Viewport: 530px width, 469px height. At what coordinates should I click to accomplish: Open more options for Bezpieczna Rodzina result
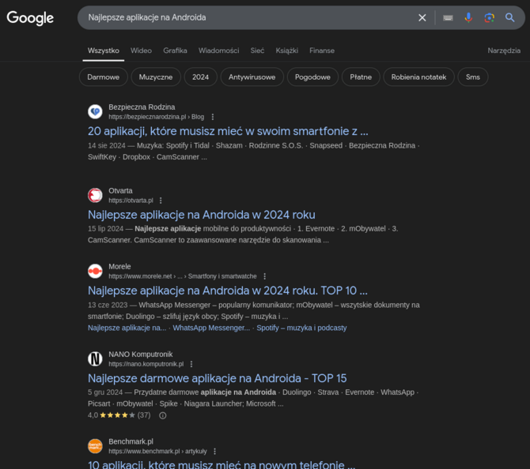coord(213,117)
